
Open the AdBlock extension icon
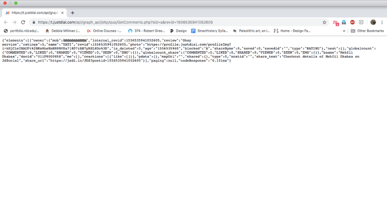pos(353,22)
